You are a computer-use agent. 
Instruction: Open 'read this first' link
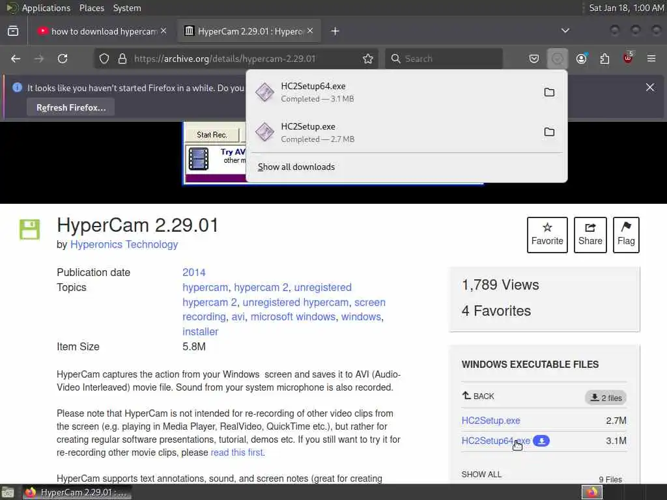237,452
